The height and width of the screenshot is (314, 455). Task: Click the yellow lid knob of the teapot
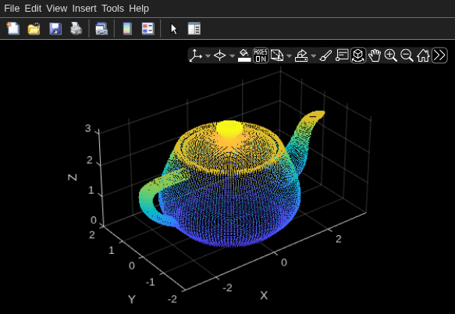click(229, 129)
